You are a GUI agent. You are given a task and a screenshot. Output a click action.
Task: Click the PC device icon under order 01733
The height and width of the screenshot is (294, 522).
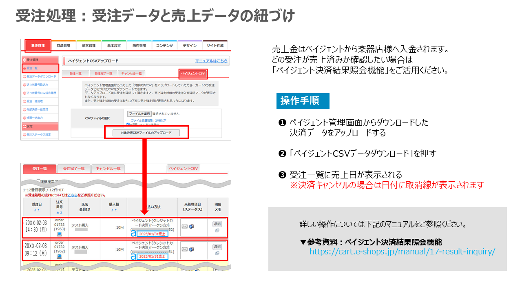60,234
